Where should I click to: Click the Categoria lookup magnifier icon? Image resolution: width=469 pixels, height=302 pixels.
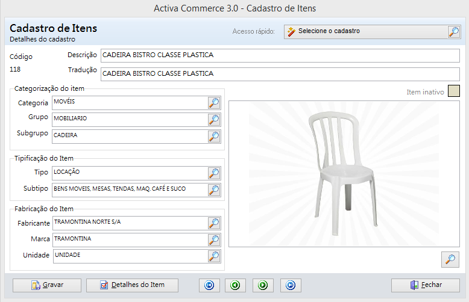coord(214,103)
